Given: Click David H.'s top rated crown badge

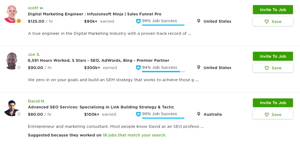Looking at the screenshot, I should (x=138, y=114).
